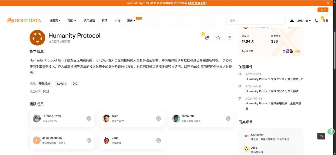Open Jade's X profile icon
The image size is (336, 155).
click(x=158, y=141)
